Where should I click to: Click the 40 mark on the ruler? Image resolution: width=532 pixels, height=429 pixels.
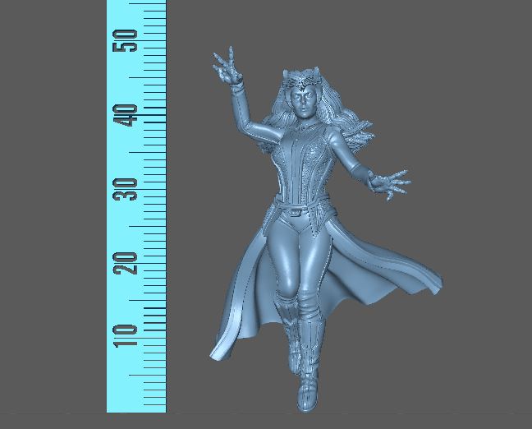pos(127,115)
